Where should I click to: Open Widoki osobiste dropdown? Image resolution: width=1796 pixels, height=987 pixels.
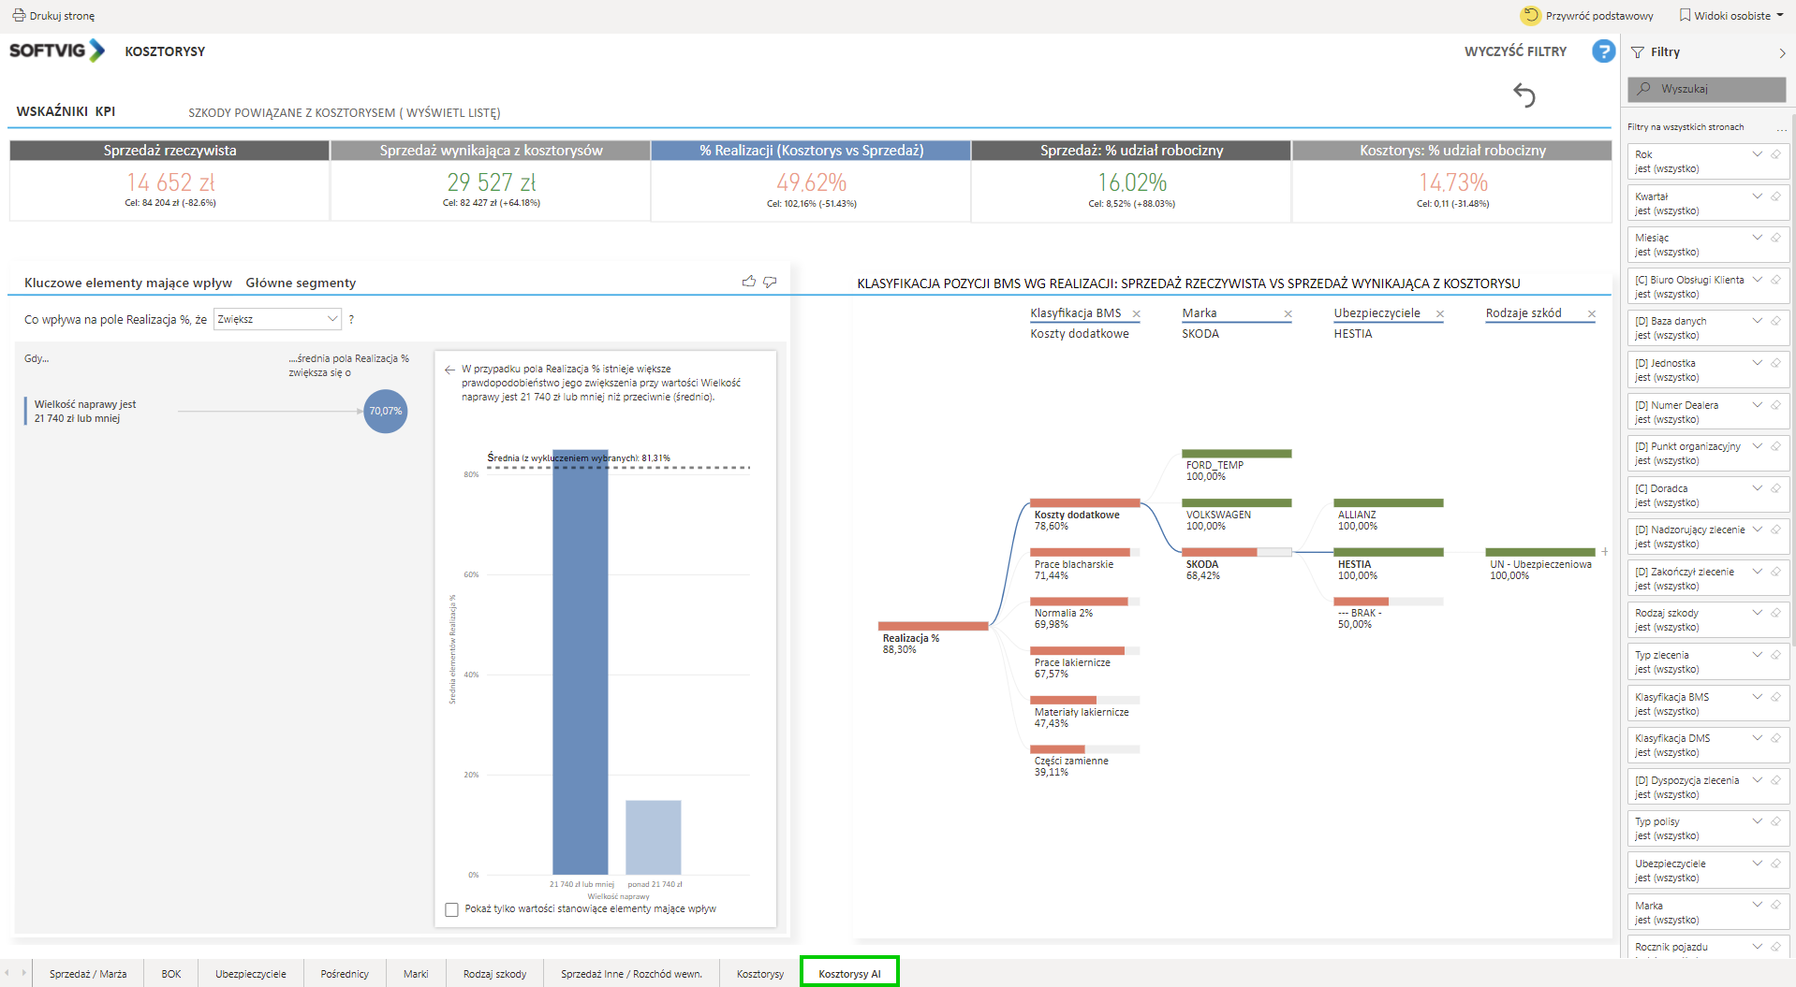pyautogui.click(x=1731, y=15)
